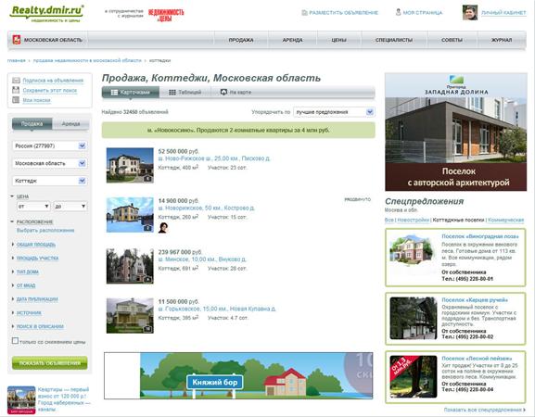
Task: Click the document icon beside Разместить объявление
Action: point(304,13)
